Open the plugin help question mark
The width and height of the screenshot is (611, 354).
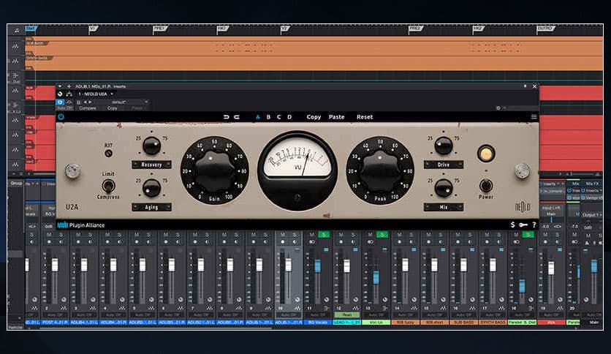(x=534, y=225)
